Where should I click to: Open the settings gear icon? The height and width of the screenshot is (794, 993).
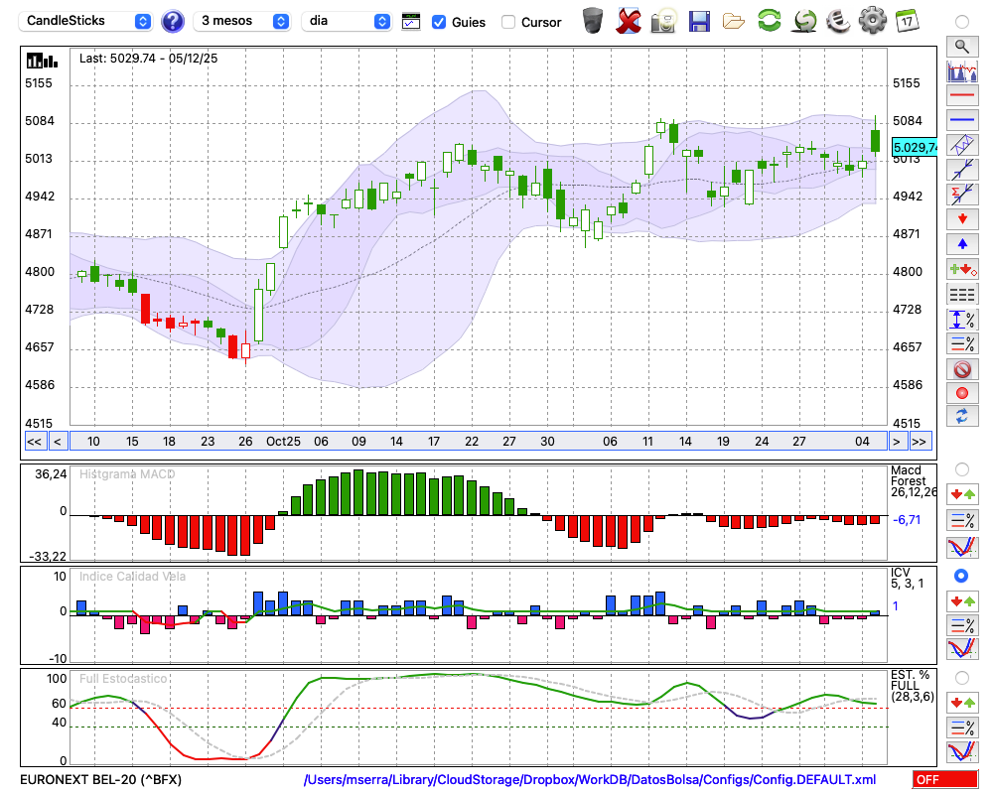tap(872, 20)
